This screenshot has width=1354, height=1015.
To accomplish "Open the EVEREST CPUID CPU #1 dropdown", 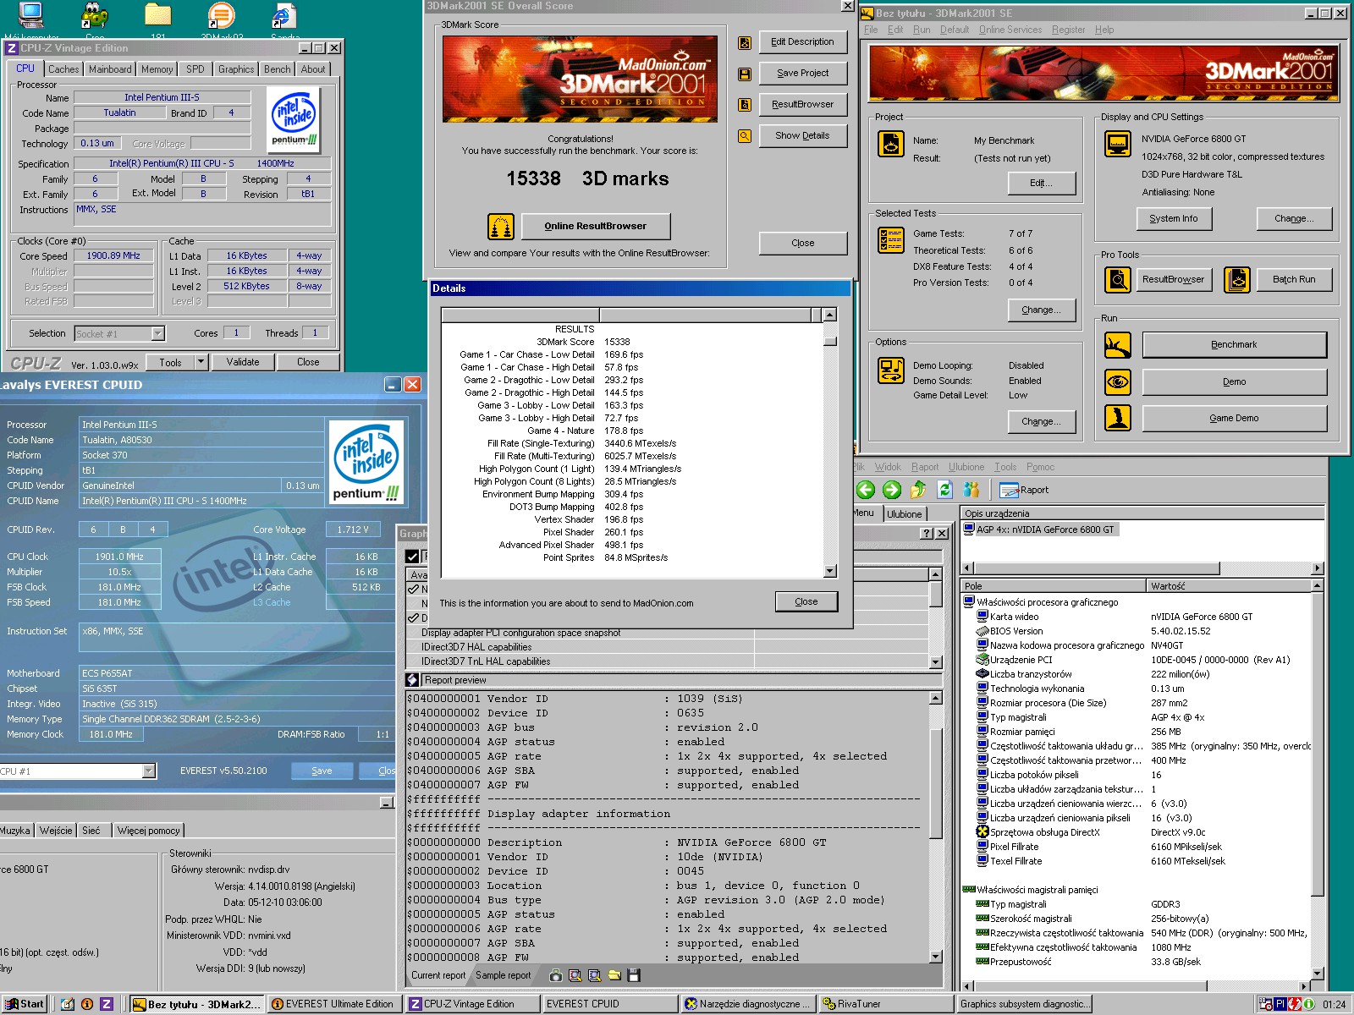I will coord(149,771).
